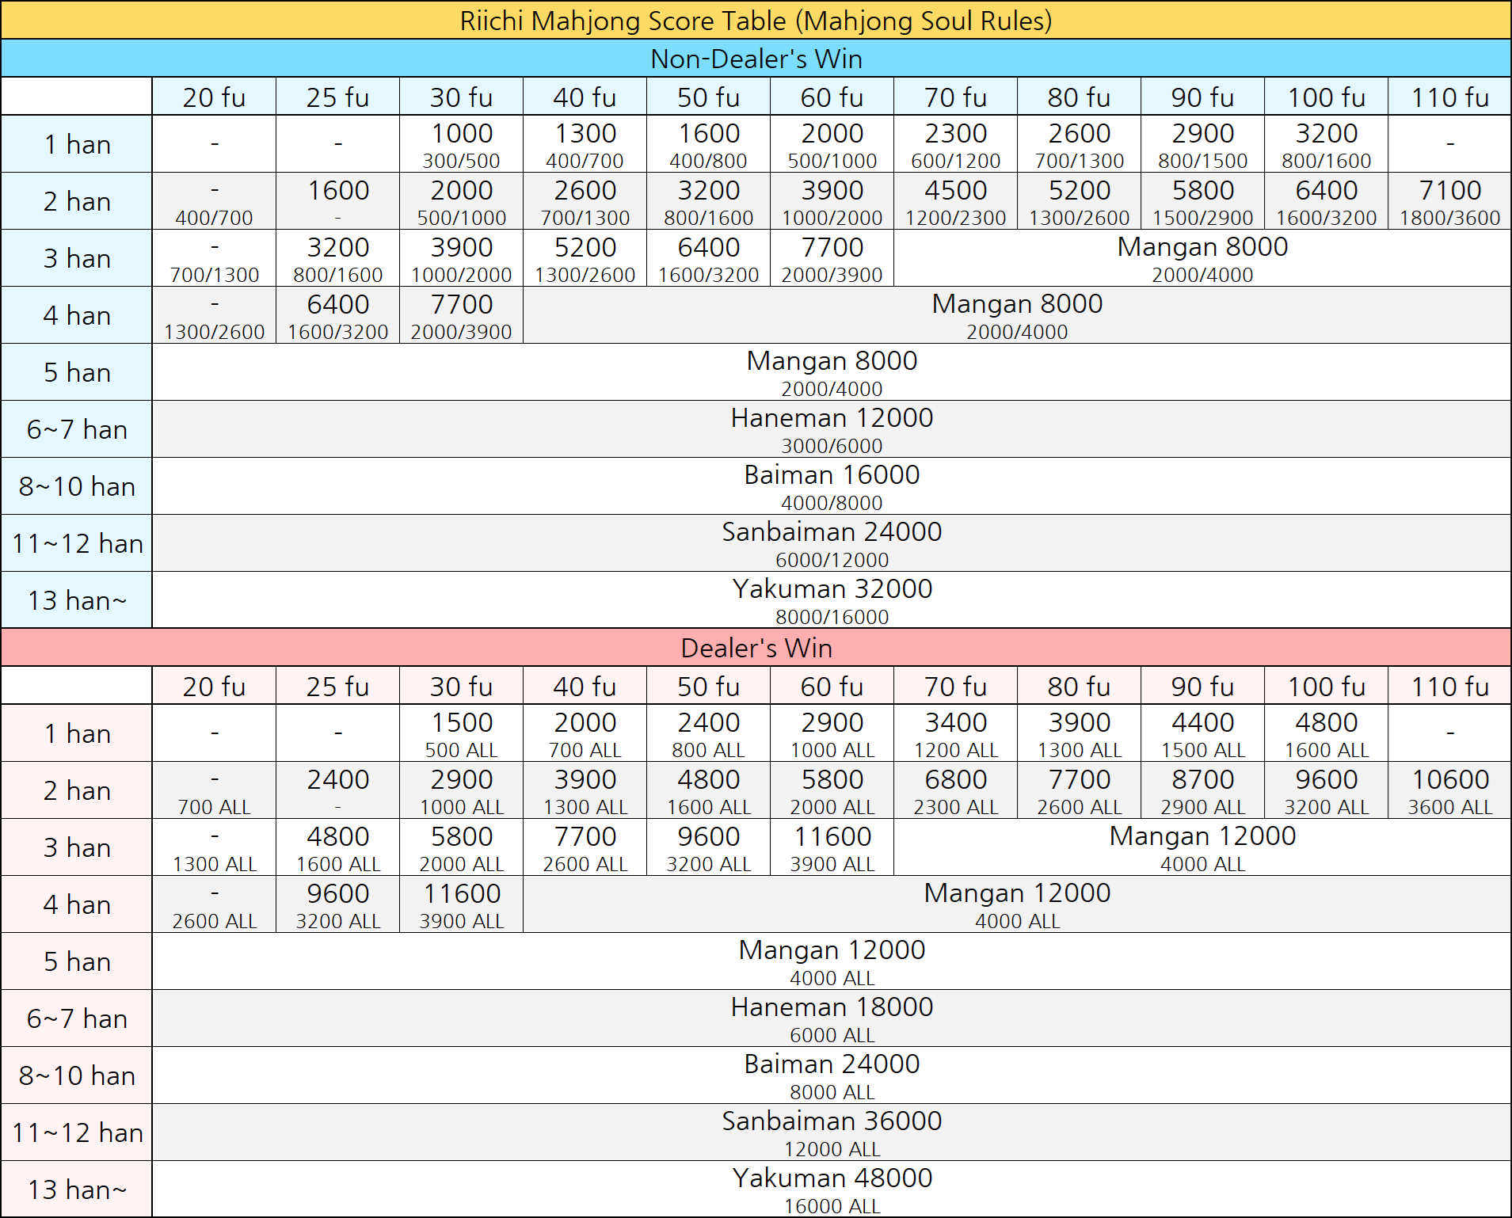Image resolution: width=1512 pixels, height=1218 pixels.
Task: Click the Sanbaiman 36000 cell
Action: pyautogui.click(x=832, y=1132)
